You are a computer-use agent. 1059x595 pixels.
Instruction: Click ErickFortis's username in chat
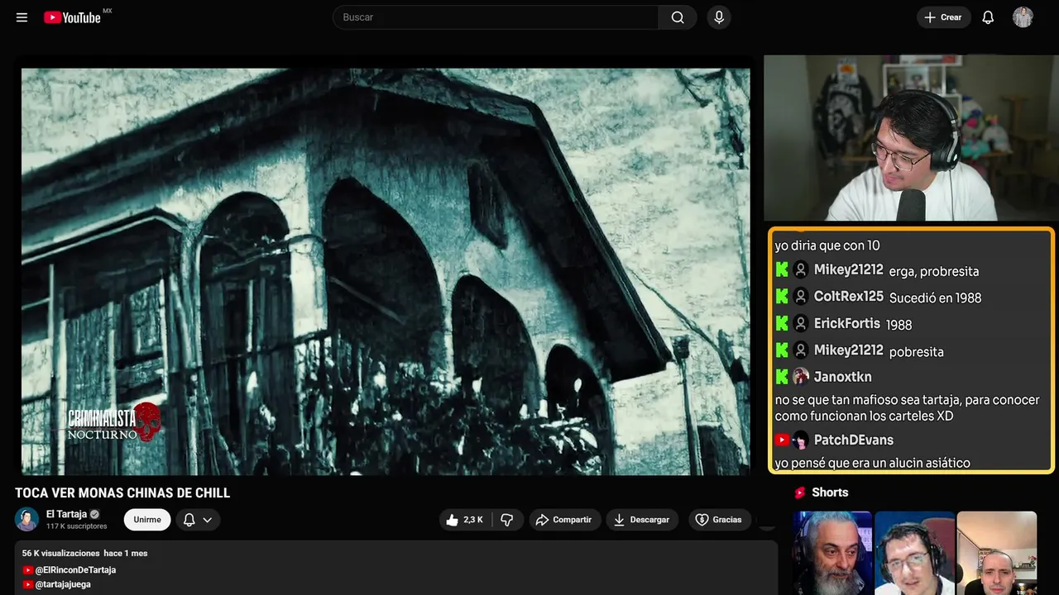click(847, 323)
